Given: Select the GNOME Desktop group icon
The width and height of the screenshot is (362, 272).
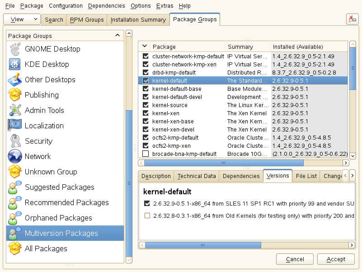Looking at the screenshot, I should tap(15, 48).
